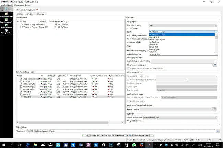Open the Edytuj rozdziały chapter editor

(6, 21)
